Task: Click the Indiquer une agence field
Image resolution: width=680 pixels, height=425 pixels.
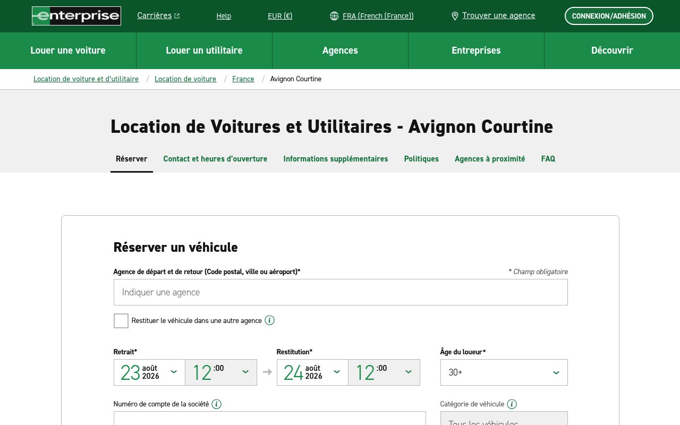Action: point(341,292)
